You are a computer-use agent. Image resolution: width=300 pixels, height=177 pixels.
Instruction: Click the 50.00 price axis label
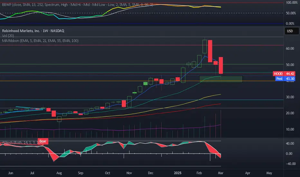290,65
